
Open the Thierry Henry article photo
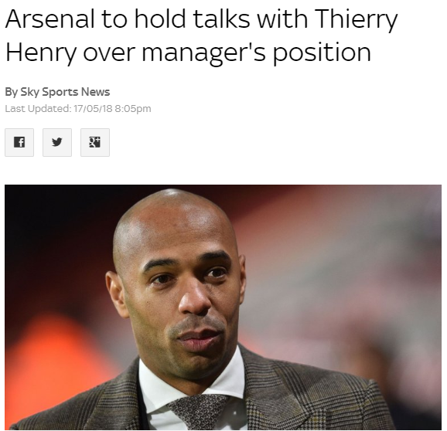pos(223,307)
